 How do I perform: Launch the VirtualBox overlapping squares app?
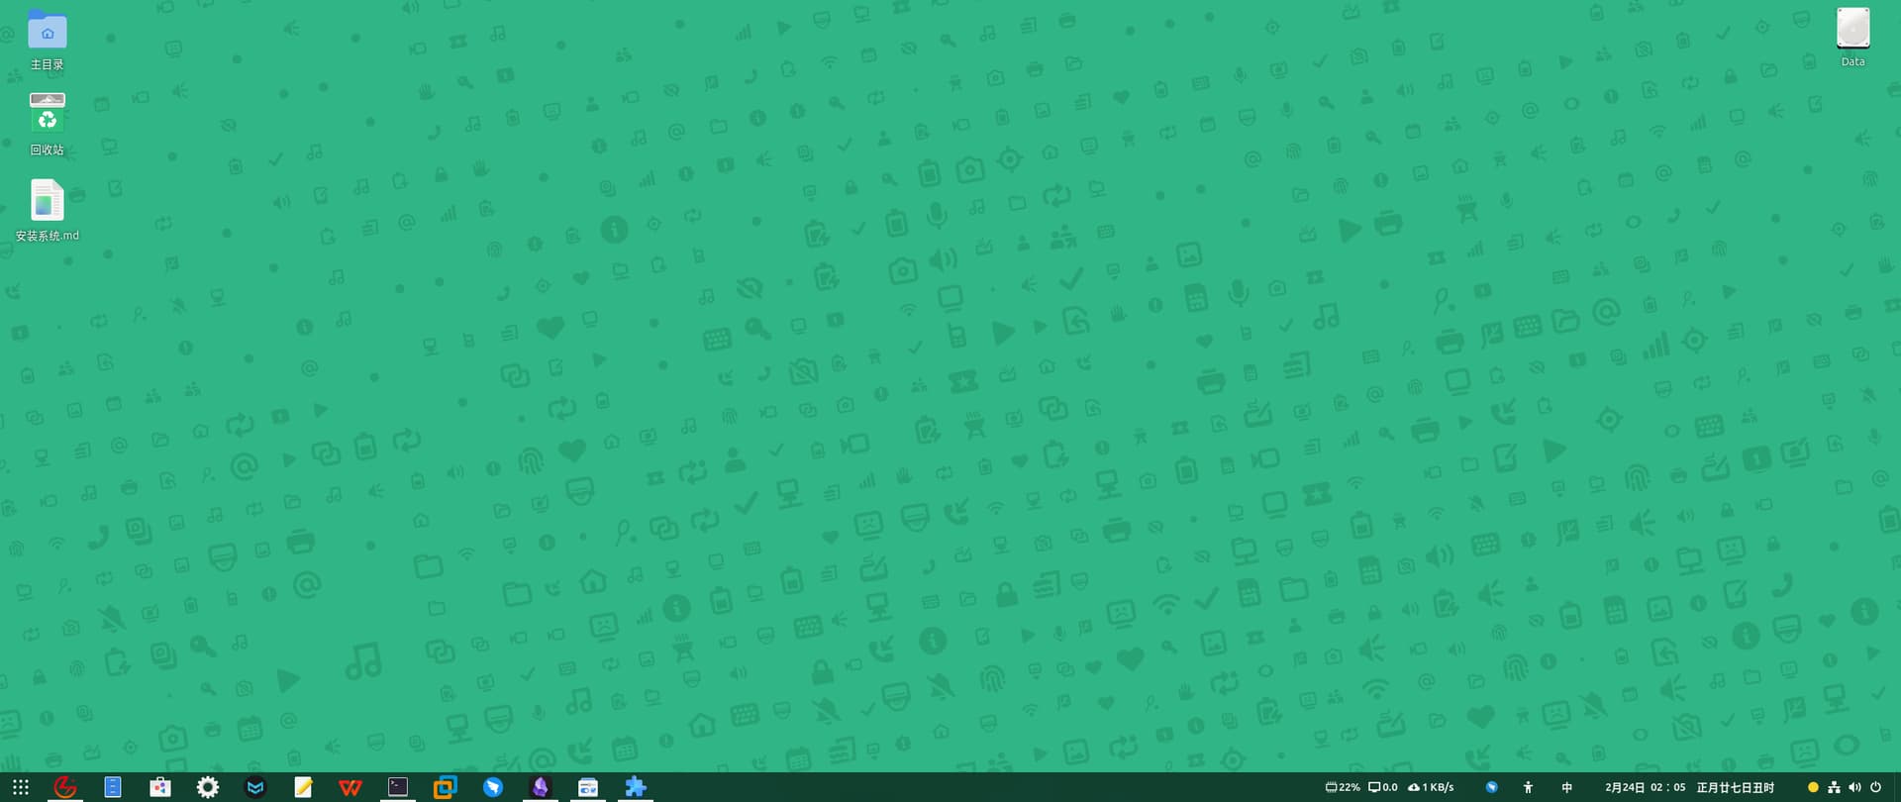pyautogui.click(x=446, y=787)
